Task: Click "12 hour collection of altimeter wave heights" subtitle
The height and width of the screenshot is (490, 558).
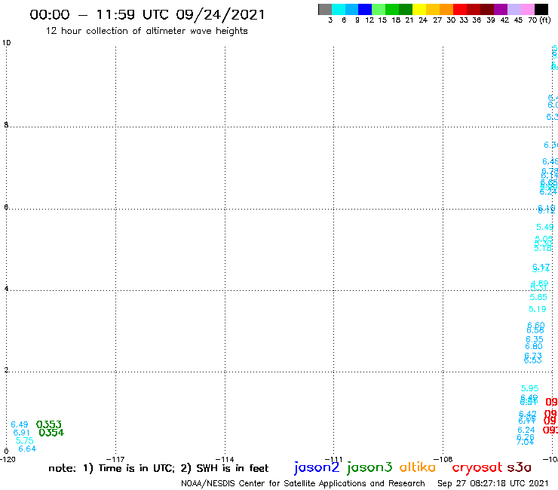Action: (x=146, y=32)
